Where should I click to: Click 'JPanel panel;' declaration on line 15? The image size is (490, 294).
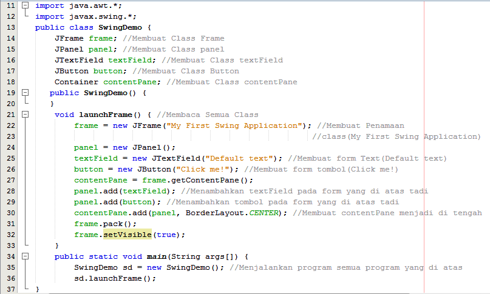point(86,49)
